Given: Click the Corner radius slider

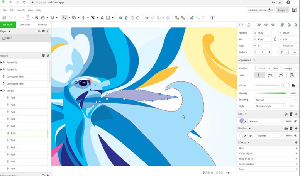Looking at the screenshot, I should (267, 85).
